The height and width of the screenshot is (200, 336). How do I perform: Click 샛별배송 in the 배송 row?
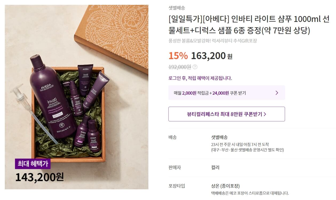pos(219,137)
